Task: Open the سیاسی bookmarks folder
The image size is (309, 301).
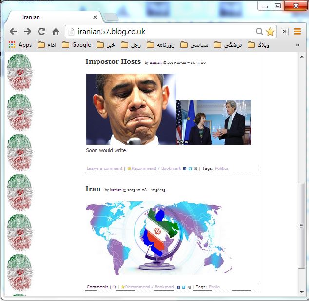Action: click(x=194, y=45)
